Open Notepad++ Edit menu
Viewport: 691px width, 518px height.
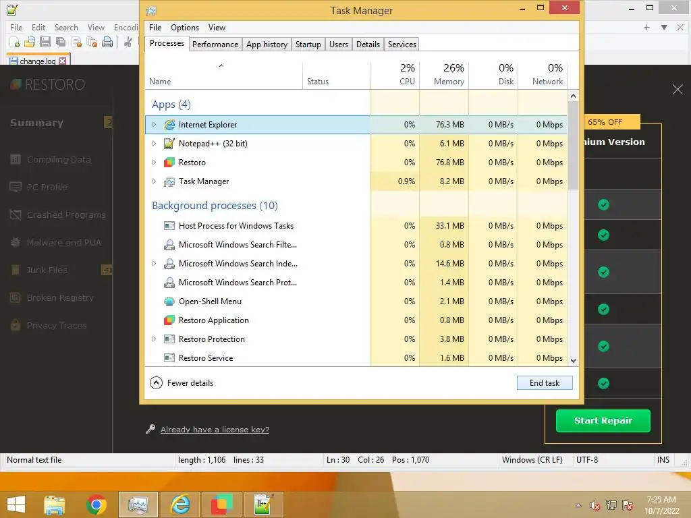tap(38, 27)
